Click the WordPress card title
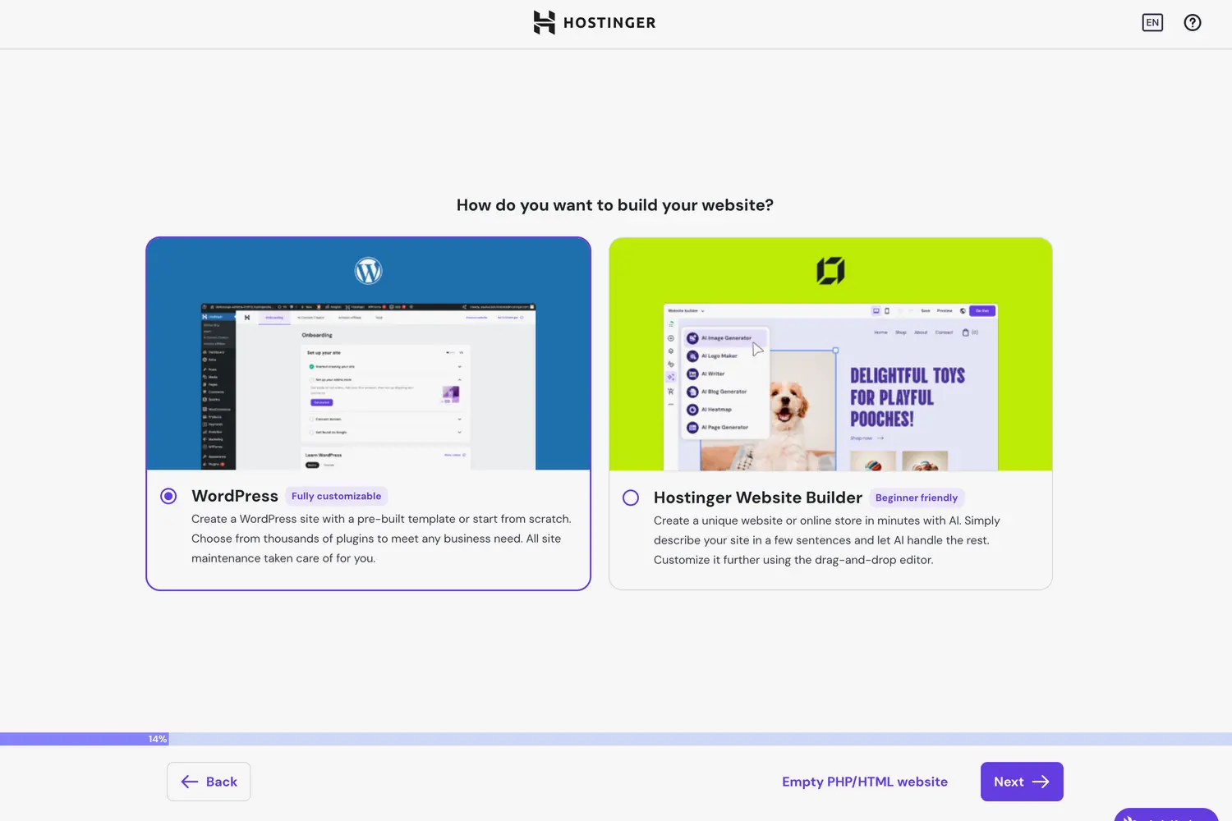This screenshot has height=821, width=1232. (235, 496)
